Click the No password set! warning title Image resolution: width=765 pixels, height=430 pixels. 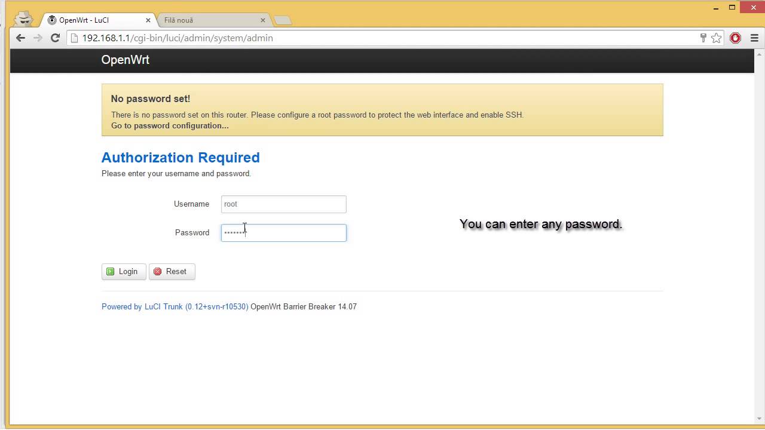click(151, 99)
